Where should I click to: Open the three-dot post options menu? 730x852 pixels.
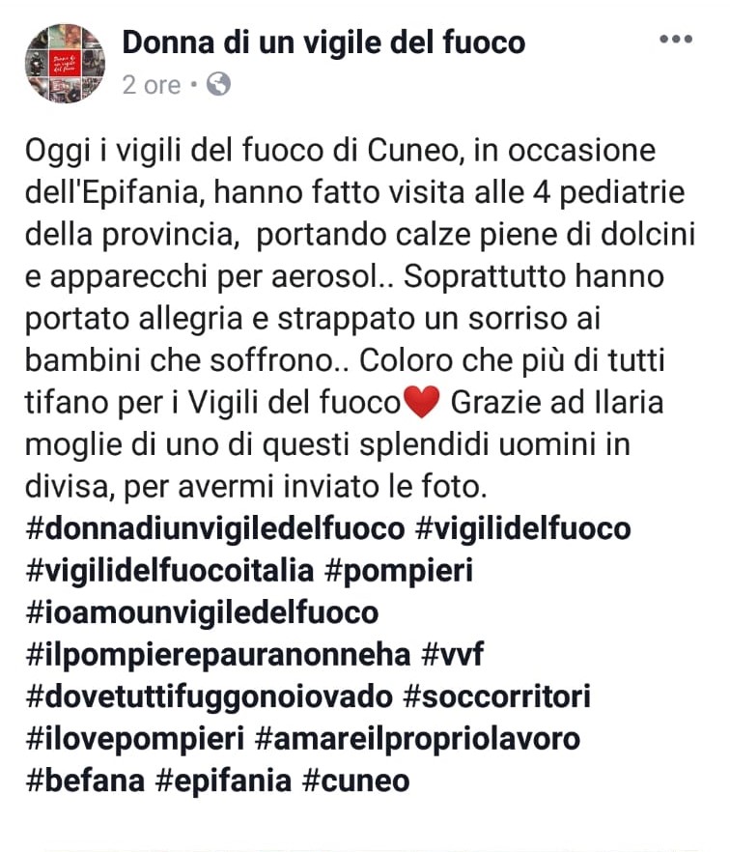pos(676,39)
